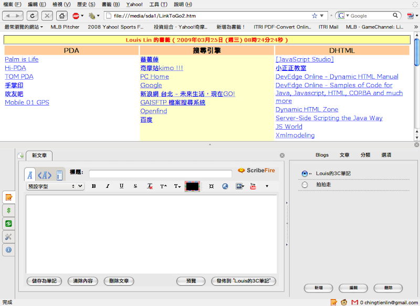Image resolution: width=420 pixels, height=306 pixels.
Task: Click the 清除內容 button
Action: tap(83, 281)
